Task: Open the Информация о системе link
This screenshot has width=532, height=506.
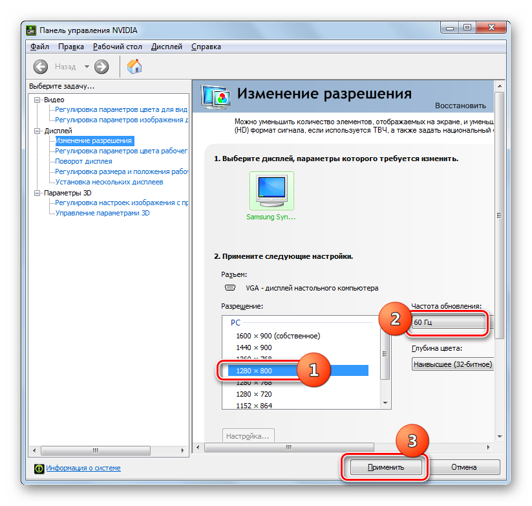Action: [83, 468]
